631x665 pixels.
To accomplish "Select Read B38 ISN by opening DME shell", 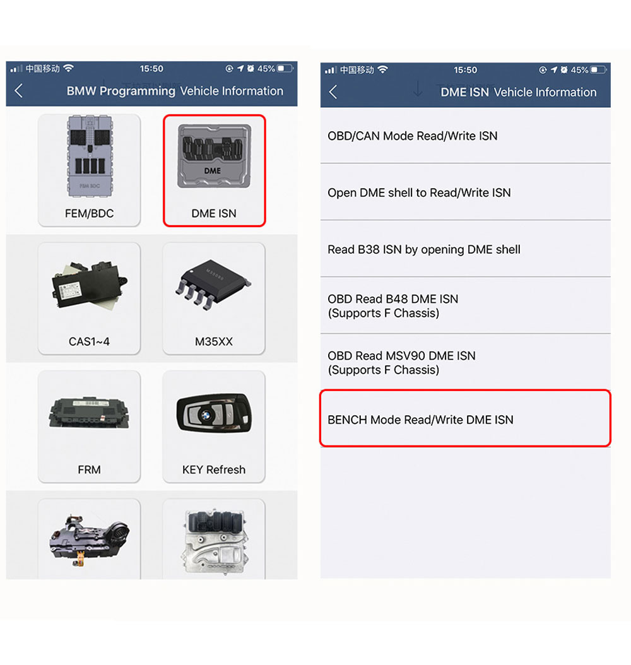I will pos(465,249).
